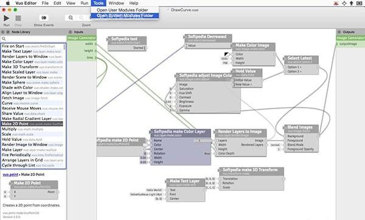This screenshot has width=365, height=220.
Task: Choose Open System Modules Folder
Action: pos(125,16)
